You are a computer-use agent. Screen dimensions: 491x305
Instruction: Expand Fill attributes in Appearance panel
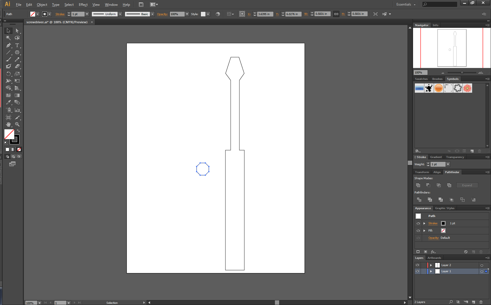(424, 231)
